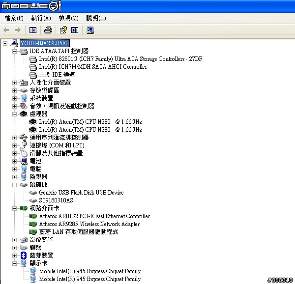Expand the 滑鼠及其他指標裝置 category

coord(14,154)
